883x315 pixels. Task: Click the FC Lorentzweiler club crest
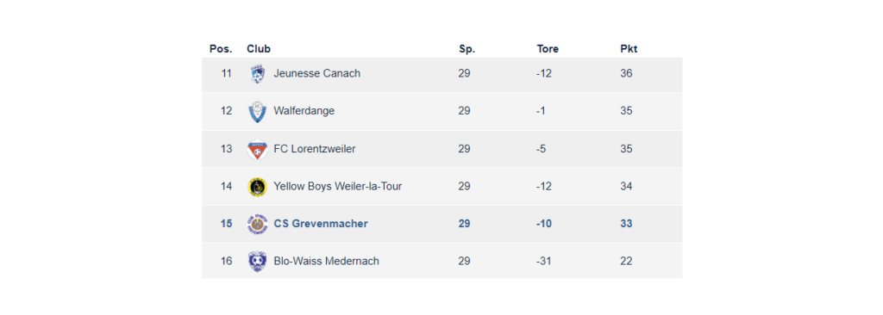[257, 149]
